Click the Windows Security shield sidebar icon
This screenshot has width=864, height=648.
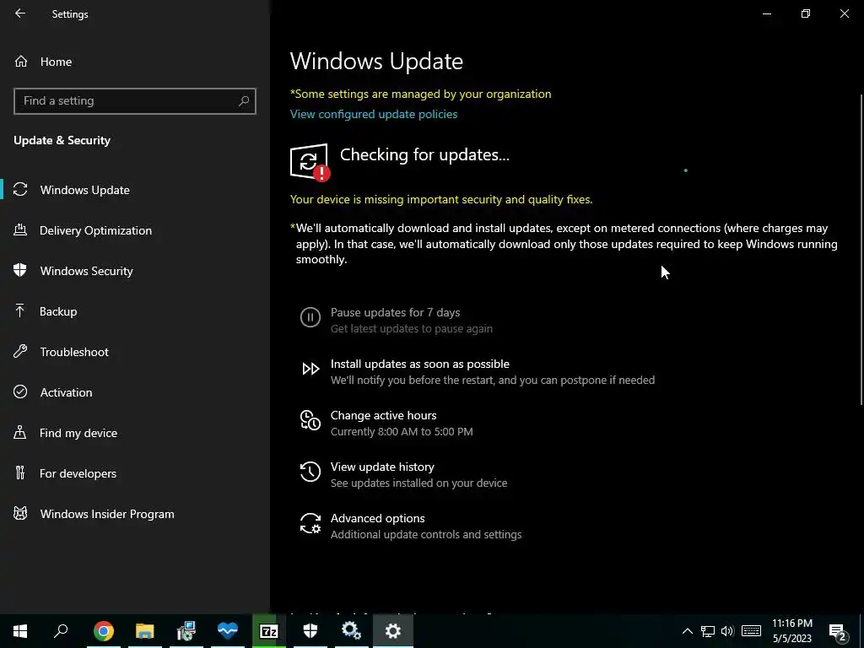pos(20,270)
